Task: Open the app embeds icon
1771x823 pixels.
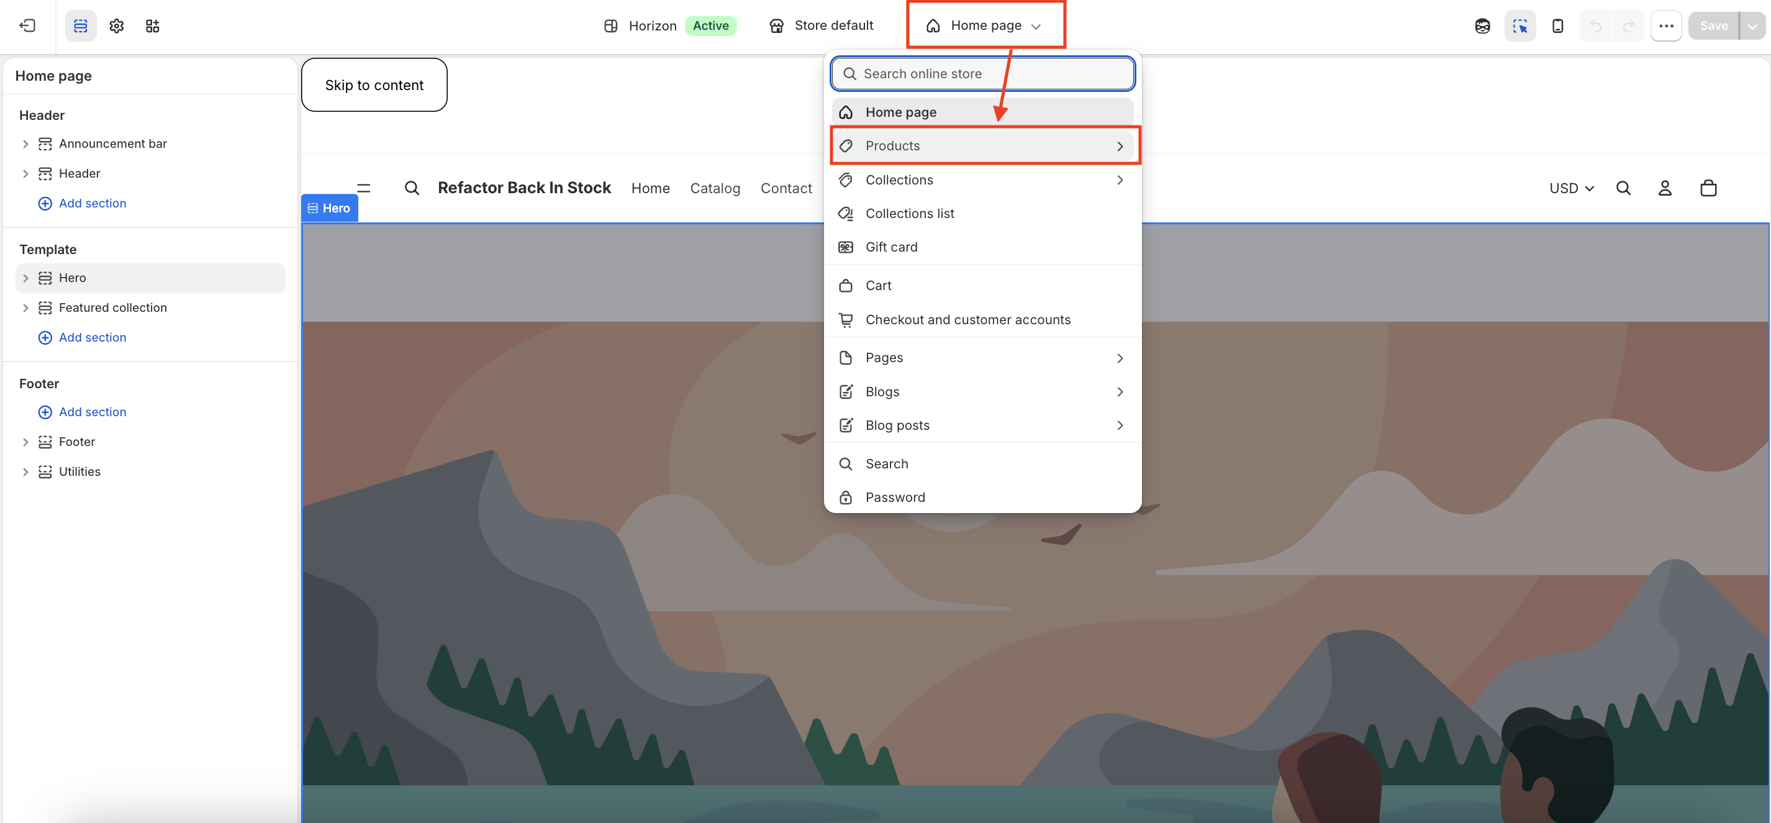Action: (x=153, y=25)
